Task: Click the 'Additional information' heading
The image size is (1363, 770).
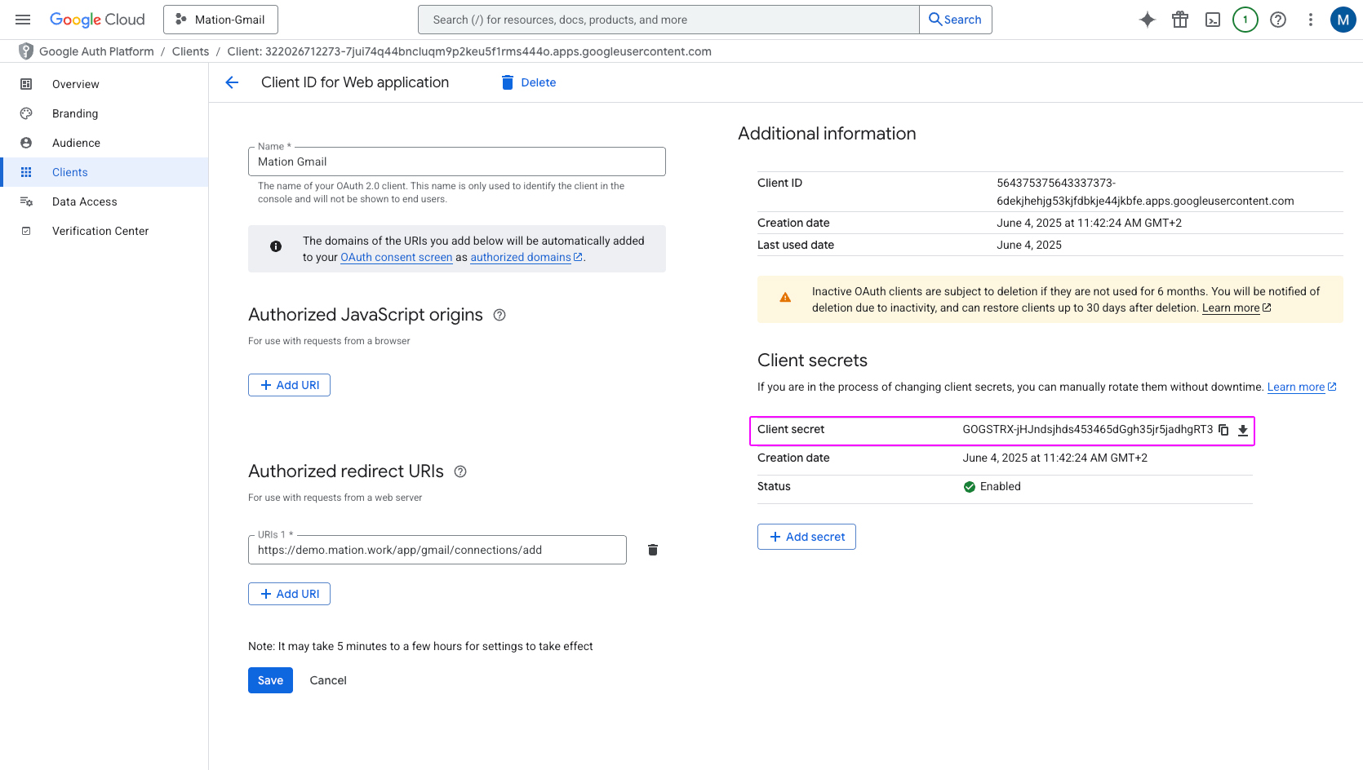Action: click(x=827, y=134)
